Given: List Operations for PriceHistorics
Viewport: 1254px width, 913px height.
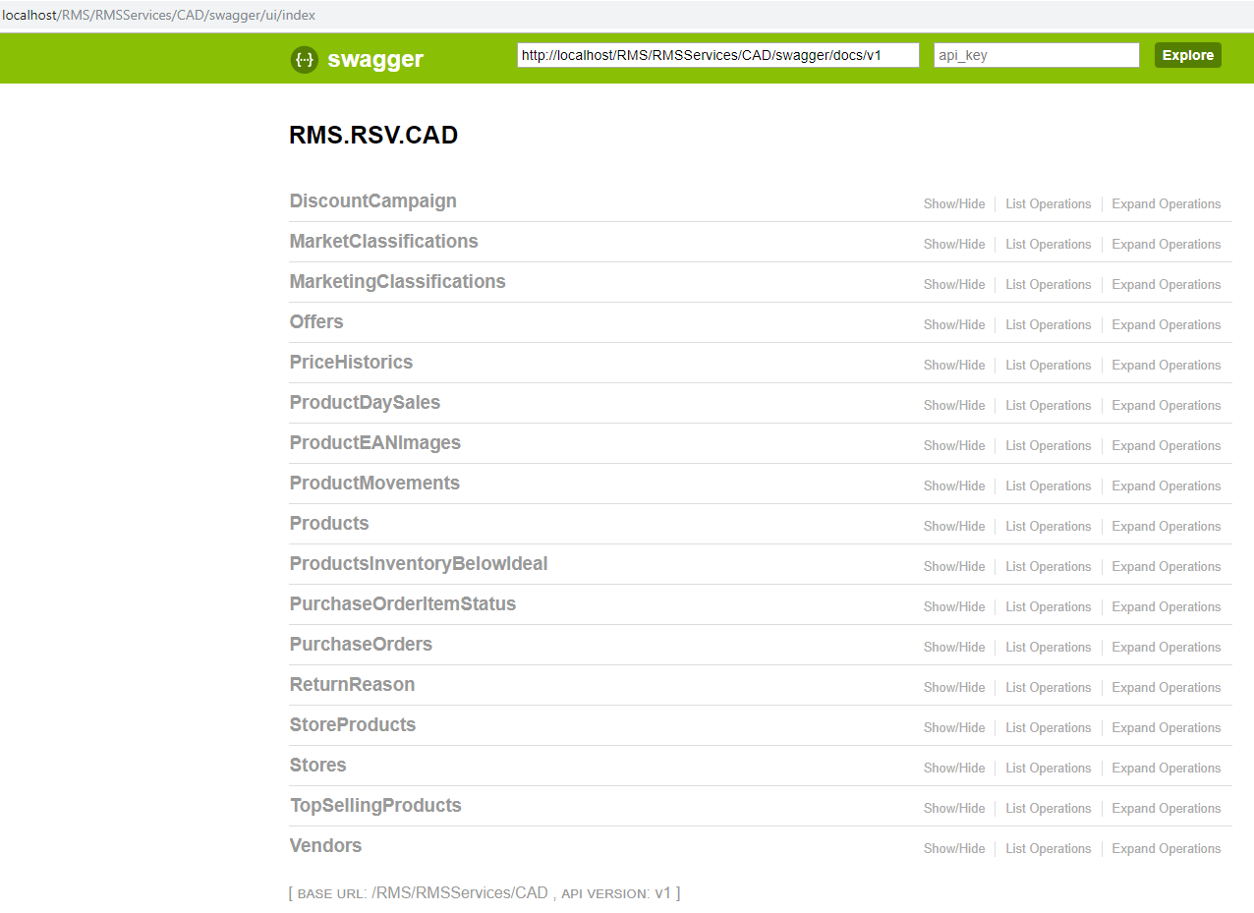Looking at the screenshot, I should click(x=1048, y=366).
